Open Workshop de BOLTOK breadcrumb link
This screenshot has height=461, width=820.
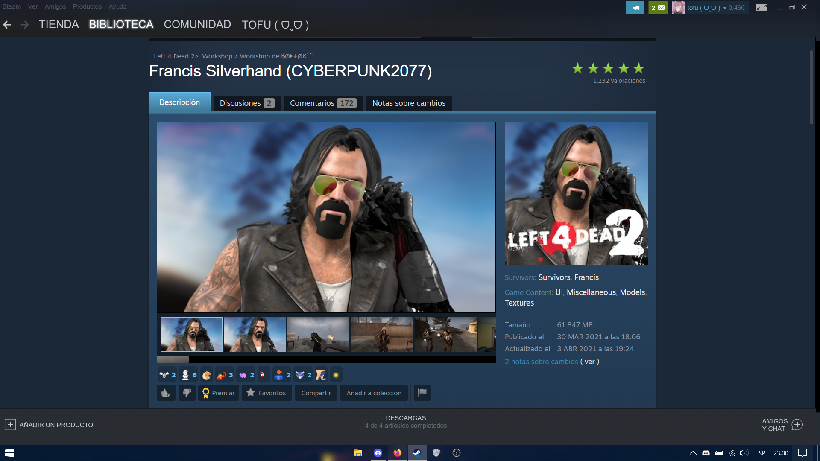click(276, 56)
